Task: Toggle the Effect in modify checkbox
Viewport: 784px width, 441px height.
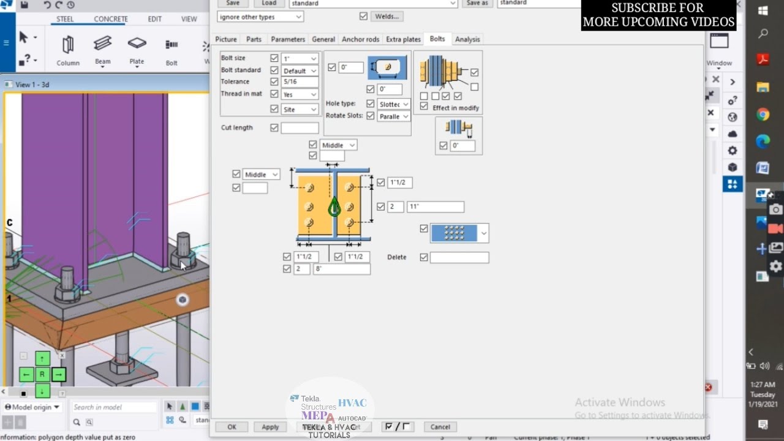Action: tap(424, 107)
